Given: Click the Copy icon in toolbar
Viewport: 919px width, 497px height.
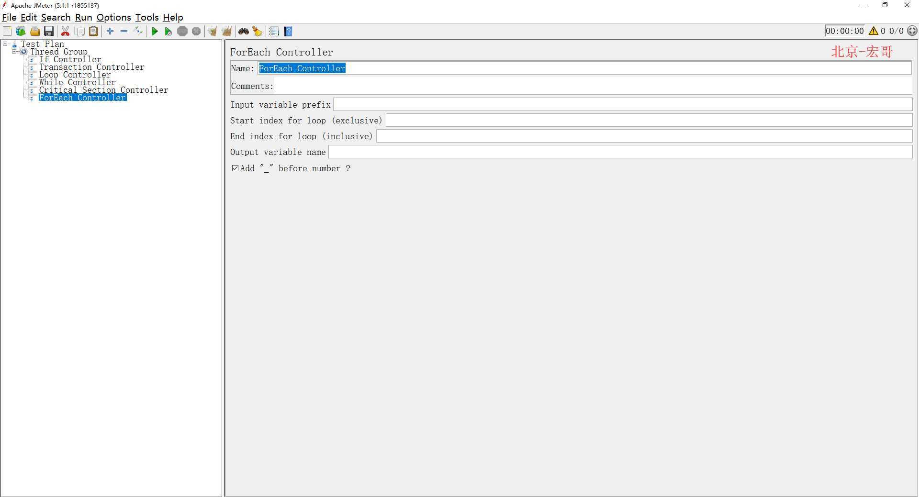Looking at the screenshot, I should [x=80, y=32].
